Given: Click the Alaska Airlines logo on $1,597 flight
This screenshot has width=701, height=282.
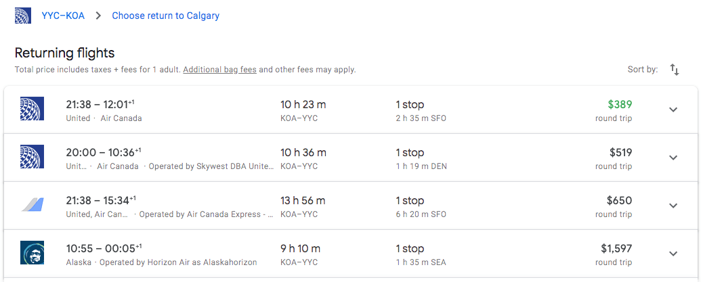Looking at the screenshot, I should pos(33,252).
